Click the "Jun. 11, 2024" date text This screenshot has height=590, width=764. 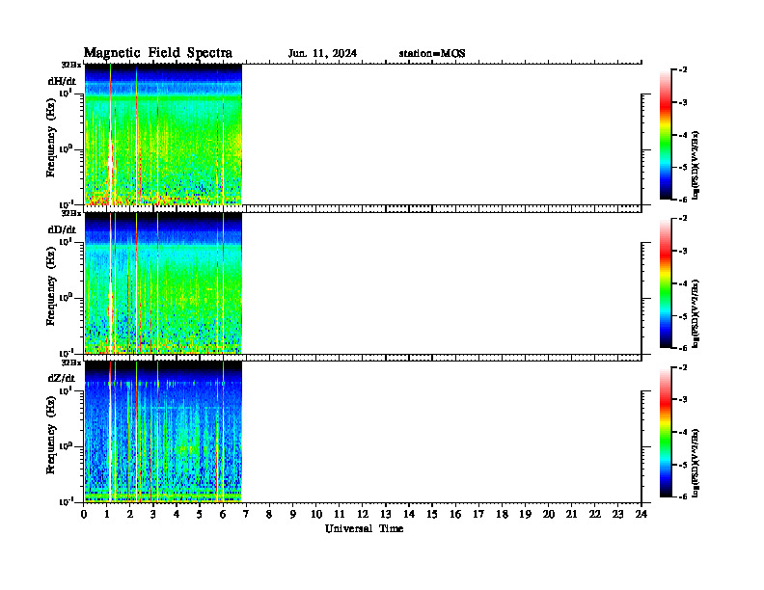[x=322, y=54]
